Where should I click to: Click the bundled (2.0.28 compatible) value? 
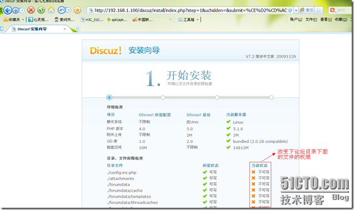(260, 141)
